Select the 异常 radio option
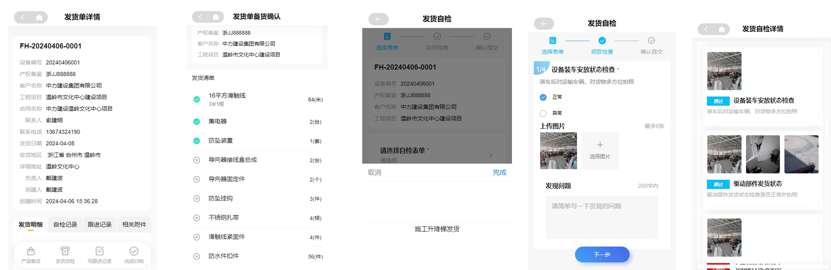 pos(543,113)
